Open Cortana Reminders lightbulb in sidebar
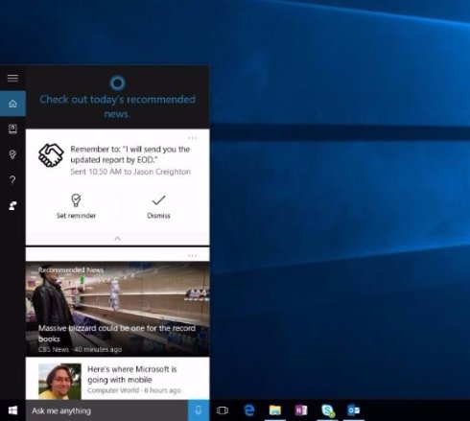 tap(12, 154)
